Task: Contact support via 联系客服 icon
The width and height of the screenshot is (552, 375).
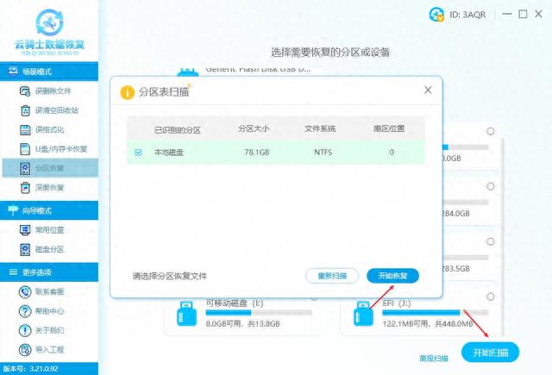Action: point(25,292)
